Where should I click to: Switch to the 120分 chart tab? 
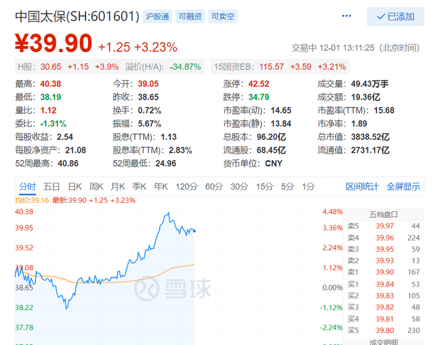pyautogui.click(x=186, y=186)
